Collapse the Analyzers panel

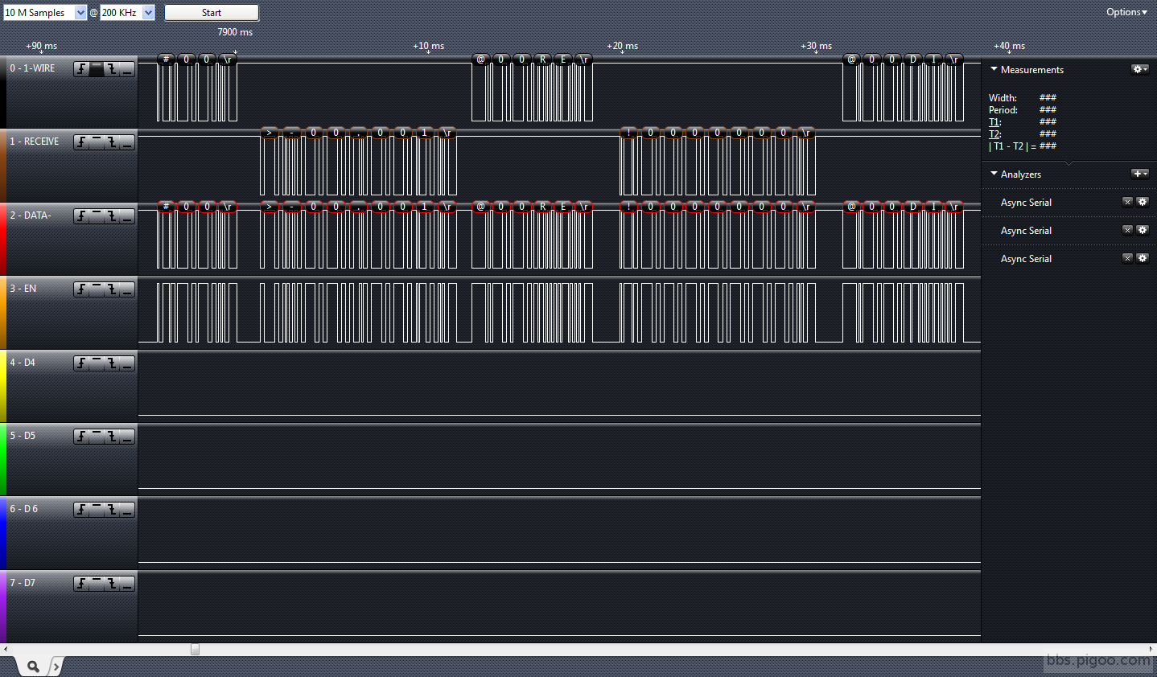[x=994, y=174]
